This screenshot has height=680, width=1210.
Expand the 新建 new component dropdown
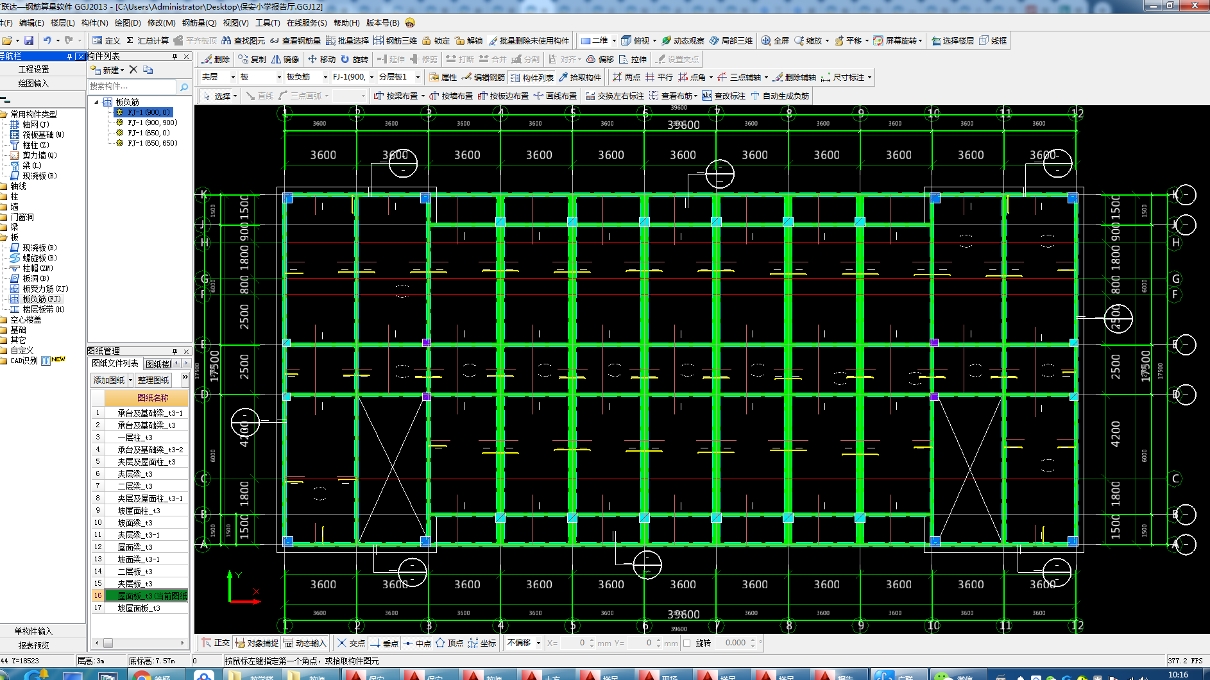pyautogui.click(x=122, y=70)
